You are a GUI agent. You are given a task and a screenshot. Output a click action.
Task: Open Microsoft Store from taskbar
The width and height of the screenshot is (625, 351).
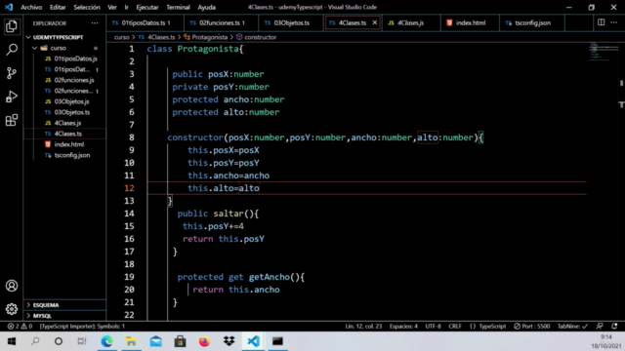tap(180, 341)
